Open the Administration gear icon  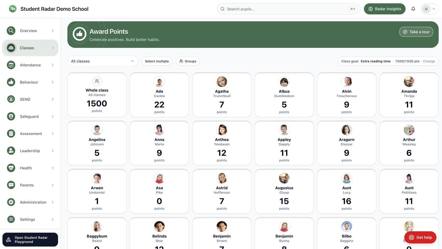[11, 202]
